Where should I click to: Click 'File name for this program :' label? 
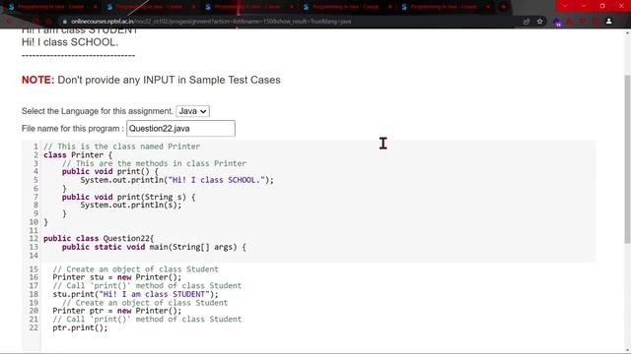coord(73,129)
